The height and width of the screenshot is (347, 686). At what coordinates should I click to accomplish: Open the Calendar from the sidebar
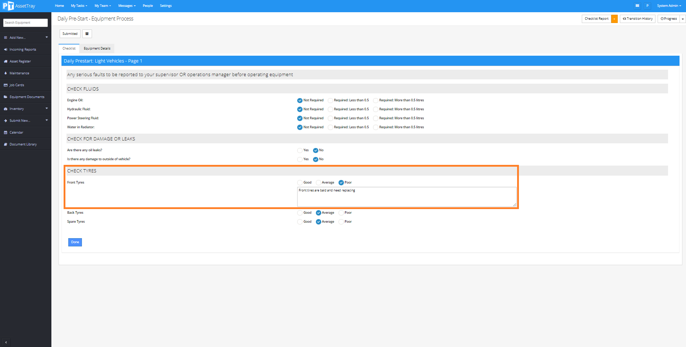click(17, 132)
